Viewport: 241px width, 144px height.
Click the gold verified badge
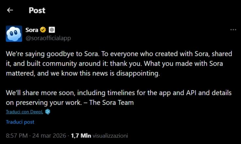click(x=43, y=30)
